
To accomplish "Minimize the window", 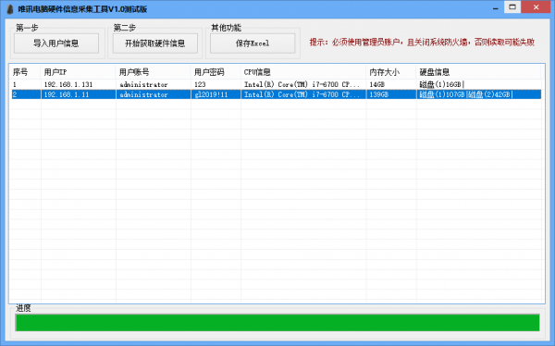I will pos(495,7).
